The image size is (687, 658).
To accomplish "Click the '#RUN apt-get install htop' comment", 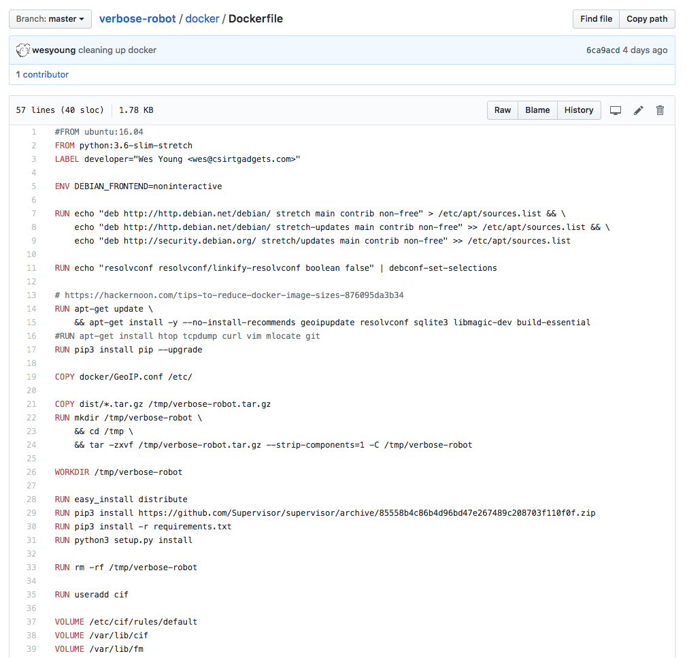I will tap(188, 335).
